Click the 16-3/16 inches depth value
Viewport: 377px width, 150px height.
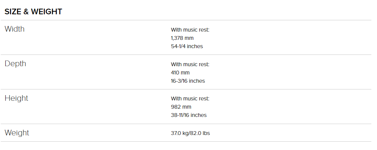point(188,81)
